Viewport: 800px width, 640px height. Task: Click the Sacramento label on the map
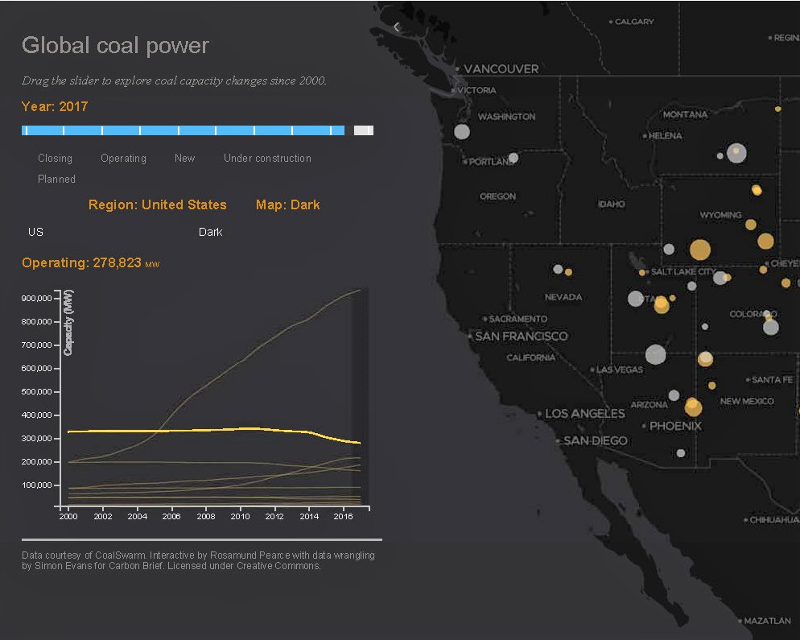click(x=518, y=319)
